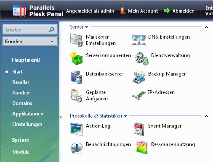Open Backup Manager disc icon
This screenshot has width=213, height=162.
pyautogui.click(x=139, y=77)
